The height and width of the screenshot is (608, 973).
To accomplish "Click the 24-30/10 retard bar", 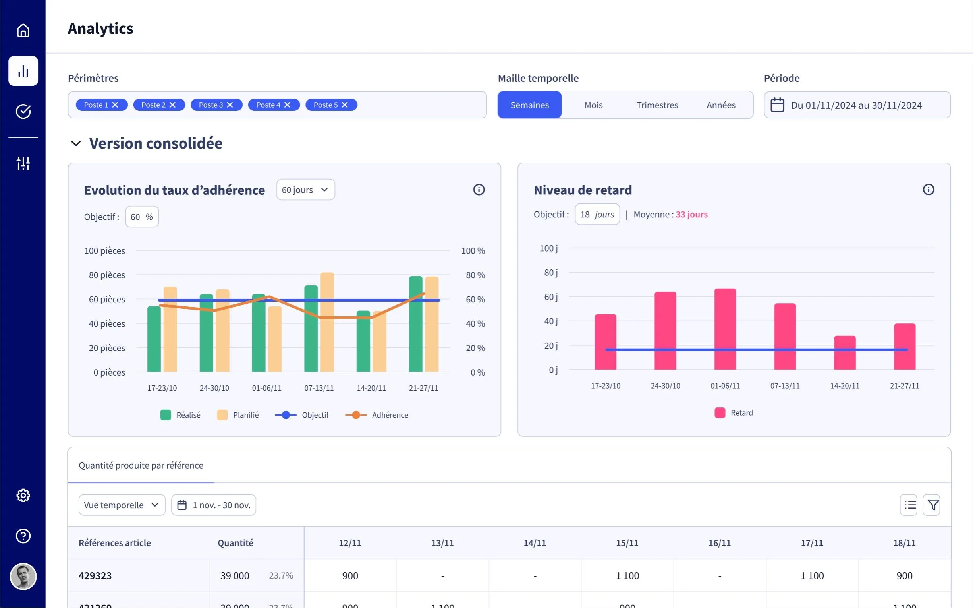I will tap(665, 331).
